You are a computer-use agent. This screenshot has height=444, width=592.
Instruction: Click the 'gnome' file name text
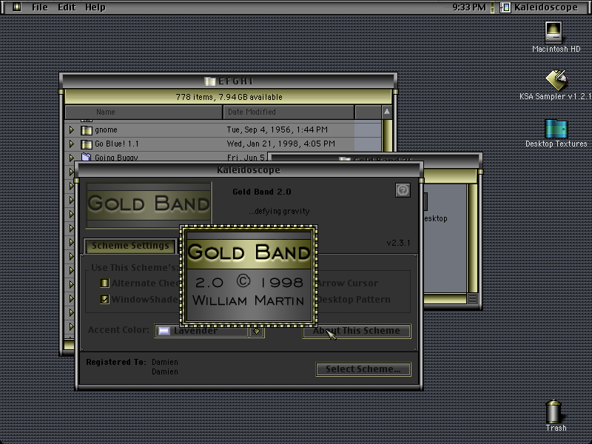point(106,130)
